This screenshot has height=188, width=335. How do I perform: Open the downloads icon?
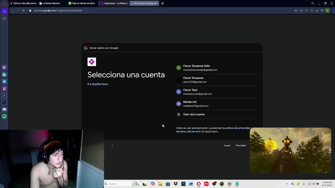point(317,10)
